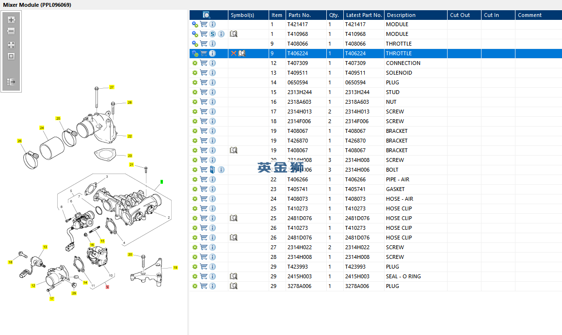The image size is (562, 335).
Task: Sort by Latest Part No. column header
Action: coord(364,15)
